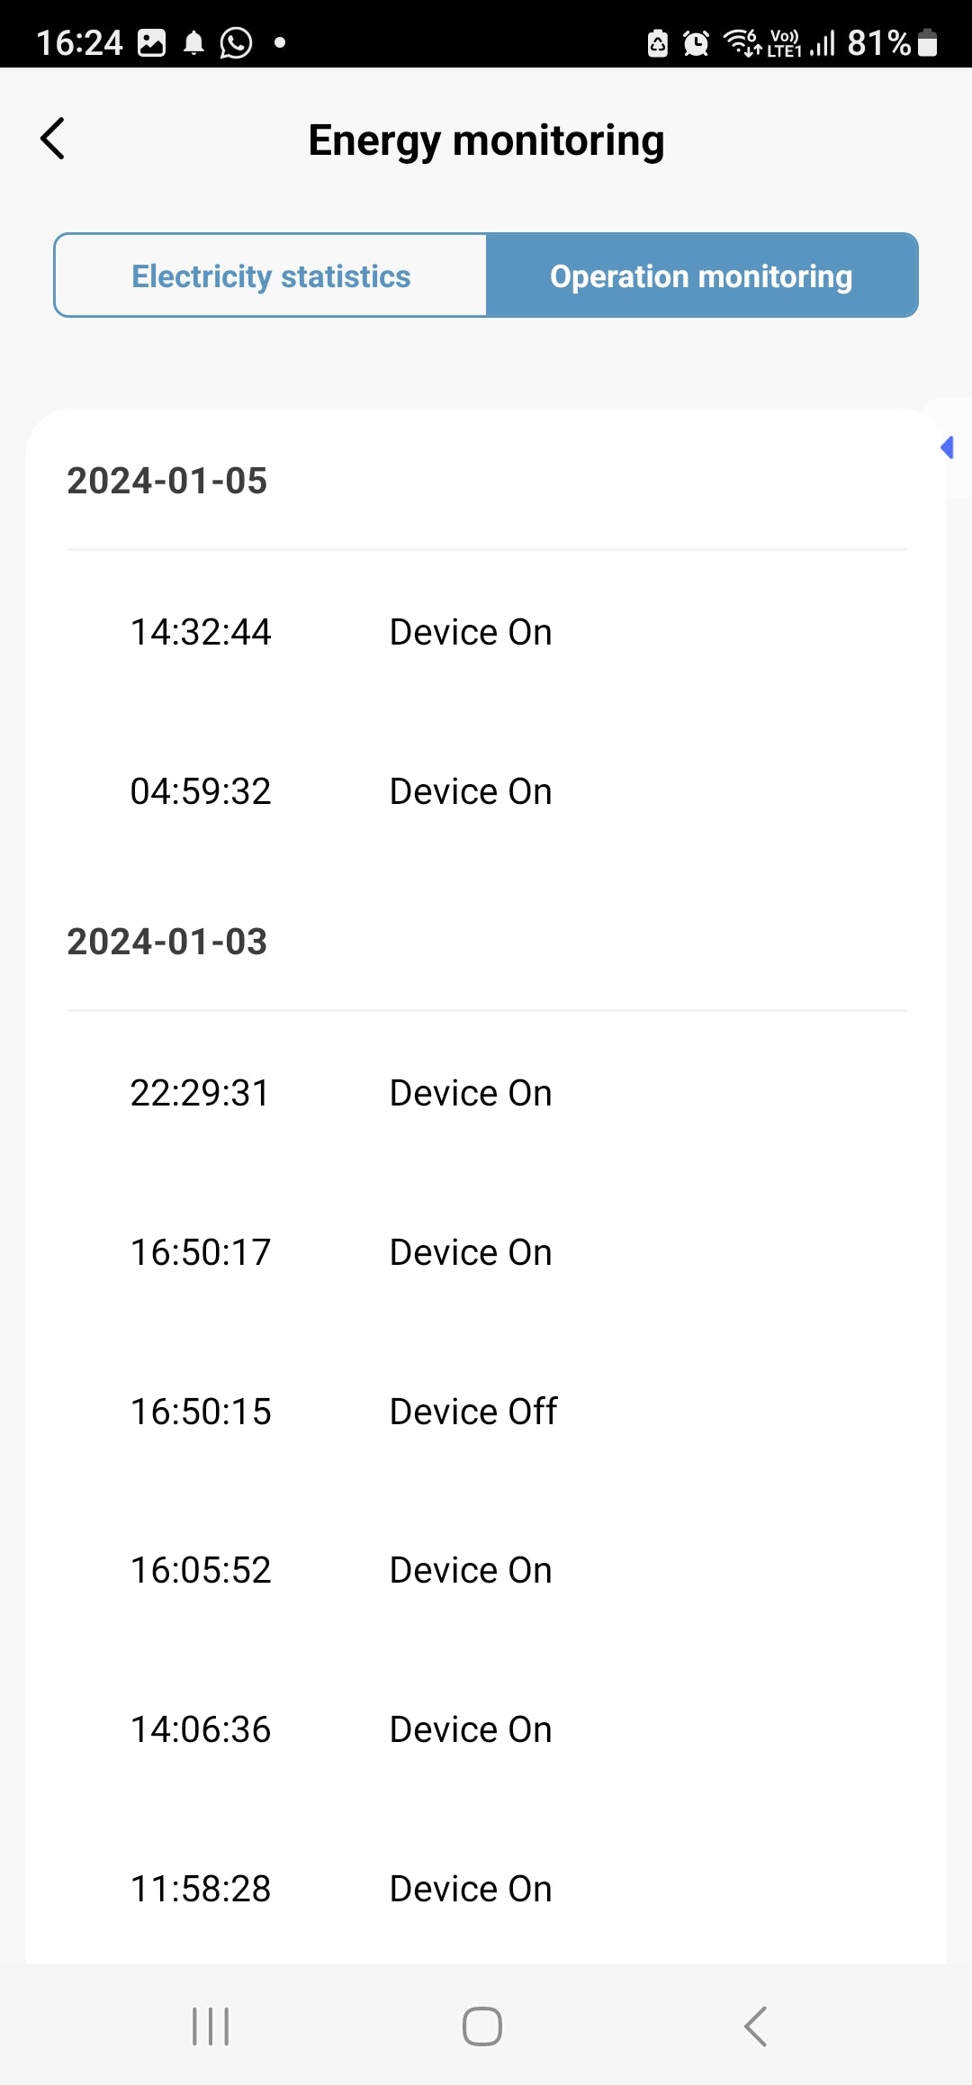
Task: Tap the back arrow in header
Action: pos(53,140)
